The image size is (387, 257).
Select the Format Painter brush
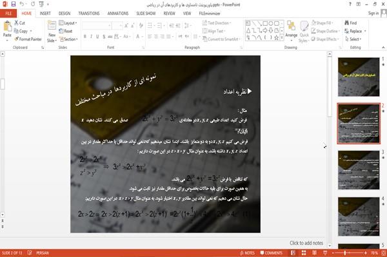pyautogui.click(x=17, y=39)
